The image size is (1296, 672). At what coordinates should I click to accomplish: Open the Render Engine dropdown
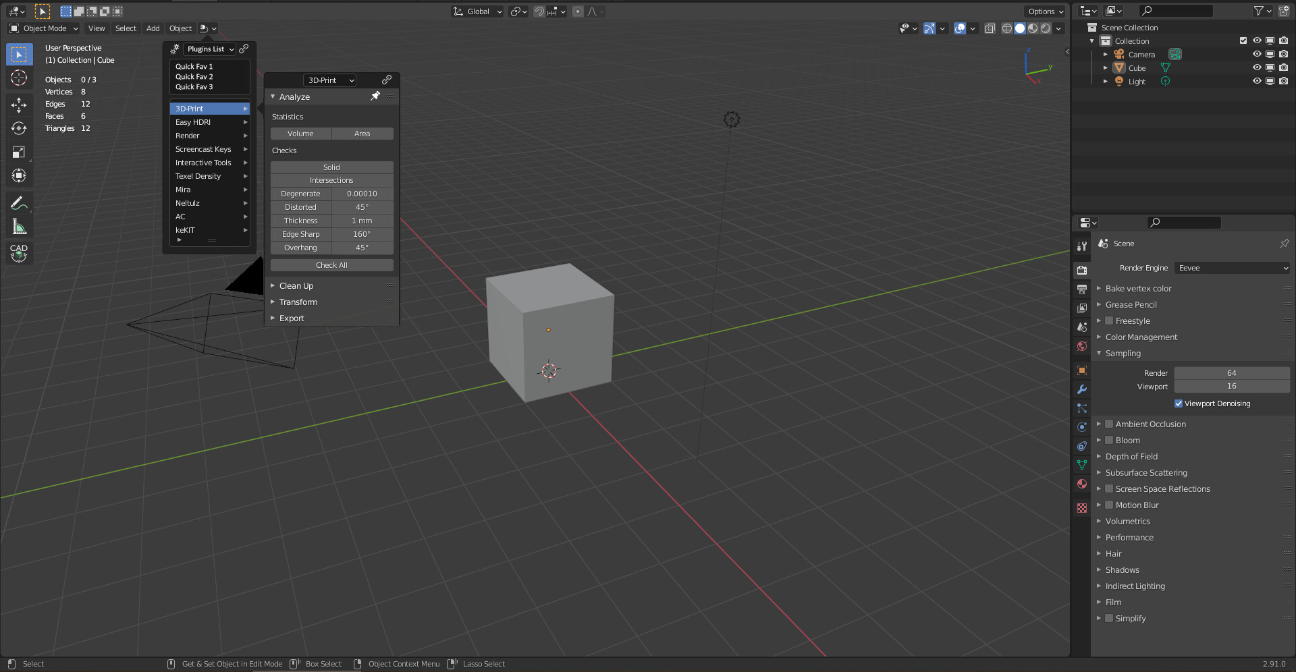(1231, 268)
